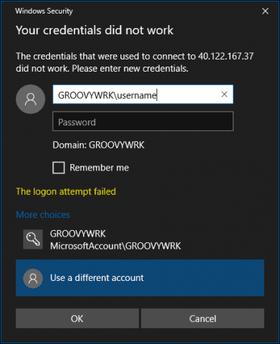Choose Use a different account option

pyautogui.click(x=140, y=278)
